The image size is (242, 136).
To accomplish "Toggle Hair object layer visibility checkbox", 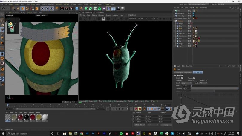I will coord(189,11).
